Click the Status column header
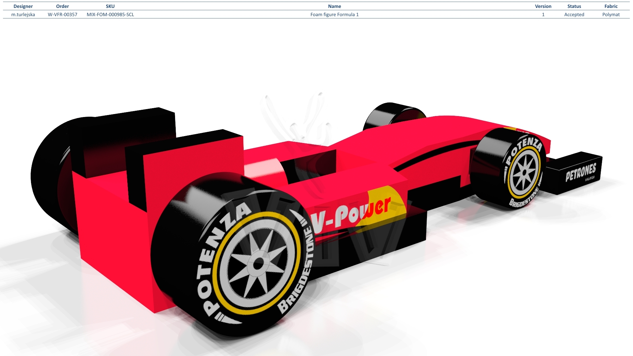633x356 pixels. (574, 6)
